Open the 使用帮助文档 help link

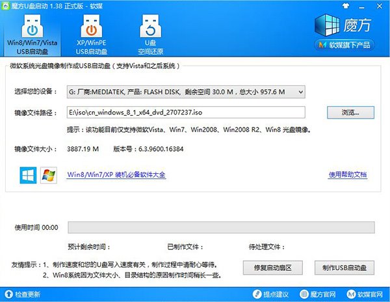[x=348, y=175]
